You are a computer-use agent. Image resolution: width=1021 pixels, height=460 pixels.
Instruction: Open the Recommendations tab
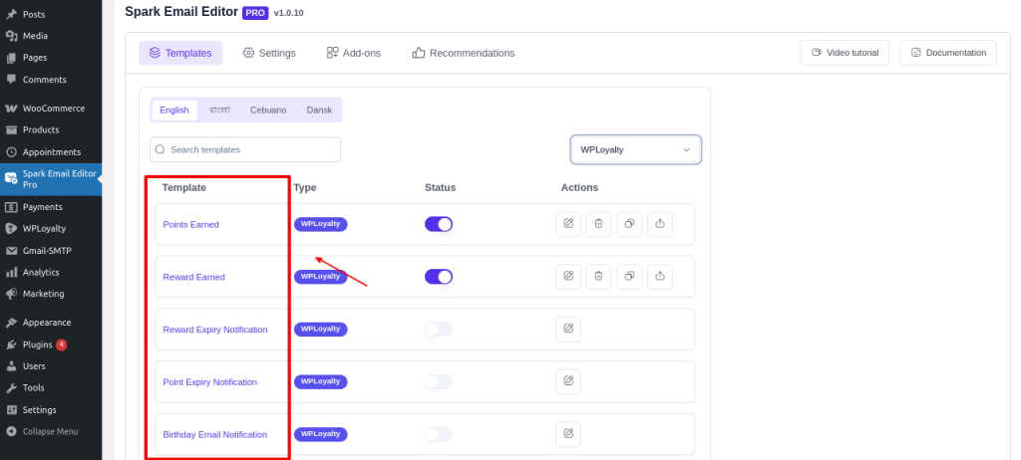[x=463, y=53]
